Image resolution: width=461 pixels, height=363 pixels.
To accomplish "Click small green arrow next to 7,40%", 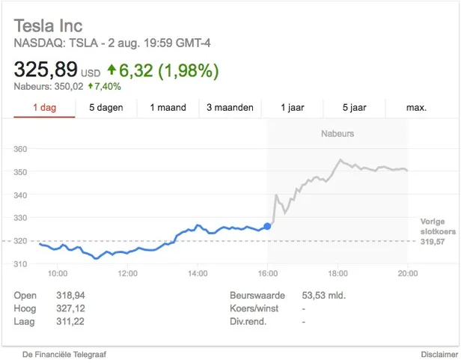I will pyautogui.click(x=91, y=86).
